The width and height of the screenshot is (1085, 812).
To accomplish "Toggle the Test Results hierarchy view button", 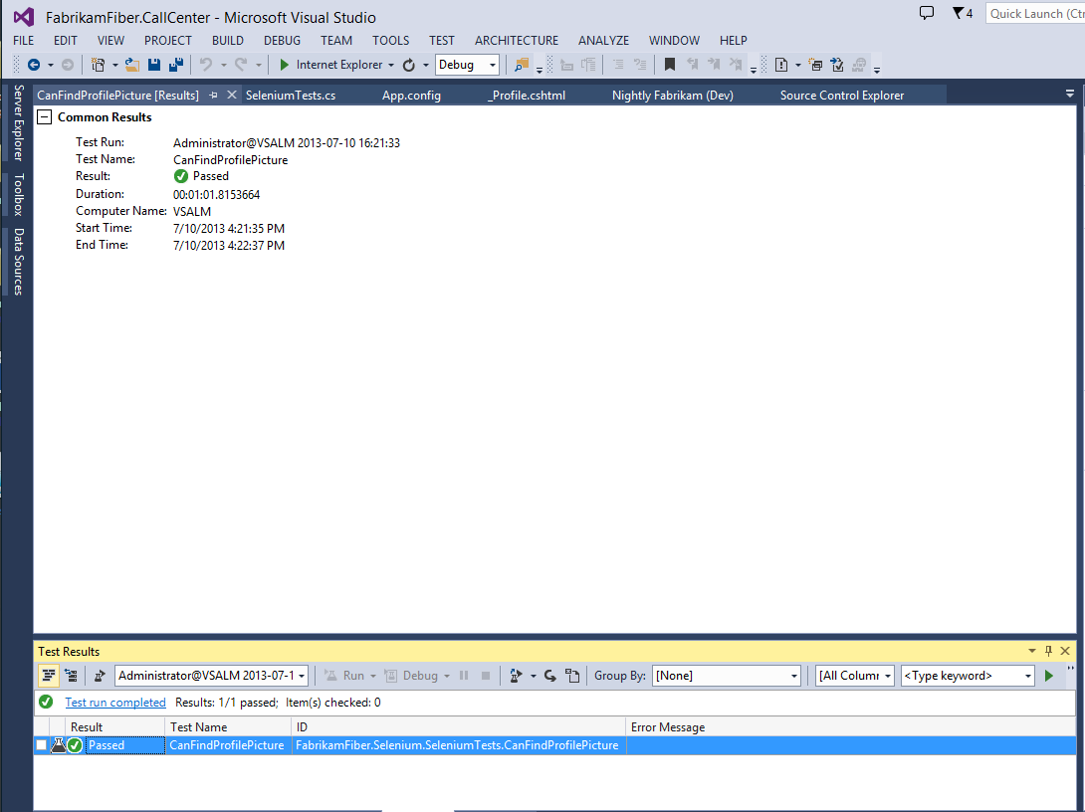I will pos(71,676).
